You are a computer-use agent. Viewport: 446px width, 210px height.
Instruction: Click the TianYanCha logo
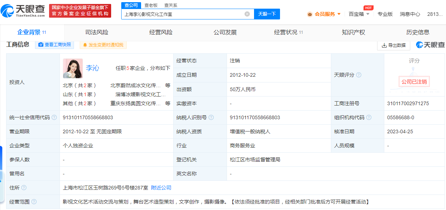tap(23, 11)
